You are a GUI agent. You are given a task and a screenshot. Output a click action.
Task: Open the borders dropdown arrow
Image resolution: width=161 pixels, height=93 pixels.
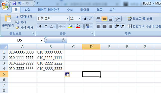[65, 26]
